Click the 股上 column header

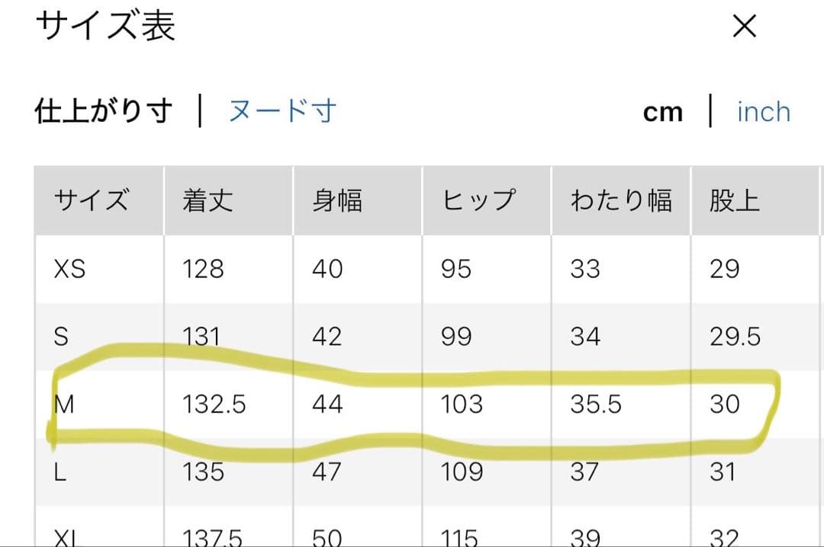[x=734, y=201]
